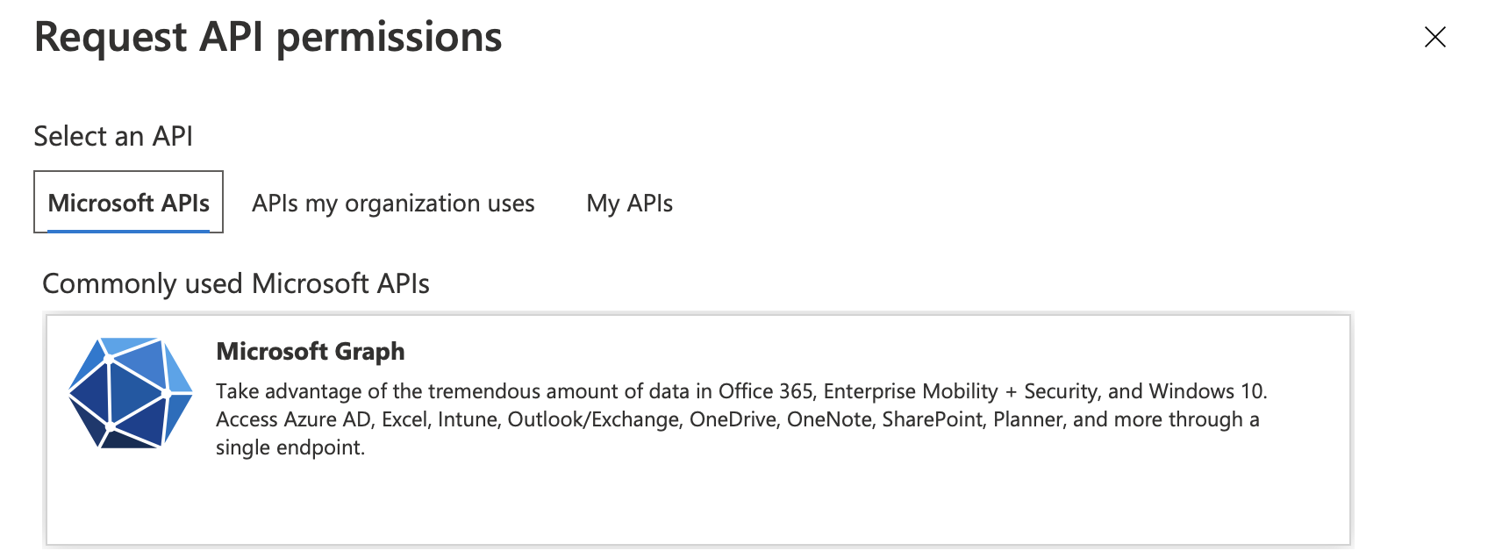Click the Microsoft Graph description text
Screen dimensions: 1495x558
point(741,418)
